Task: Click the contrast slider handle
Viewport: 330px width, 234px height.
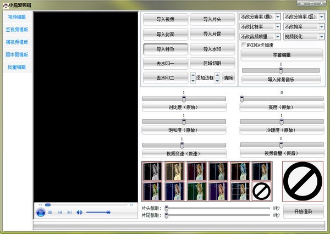Action: click(x=184, y=99)
